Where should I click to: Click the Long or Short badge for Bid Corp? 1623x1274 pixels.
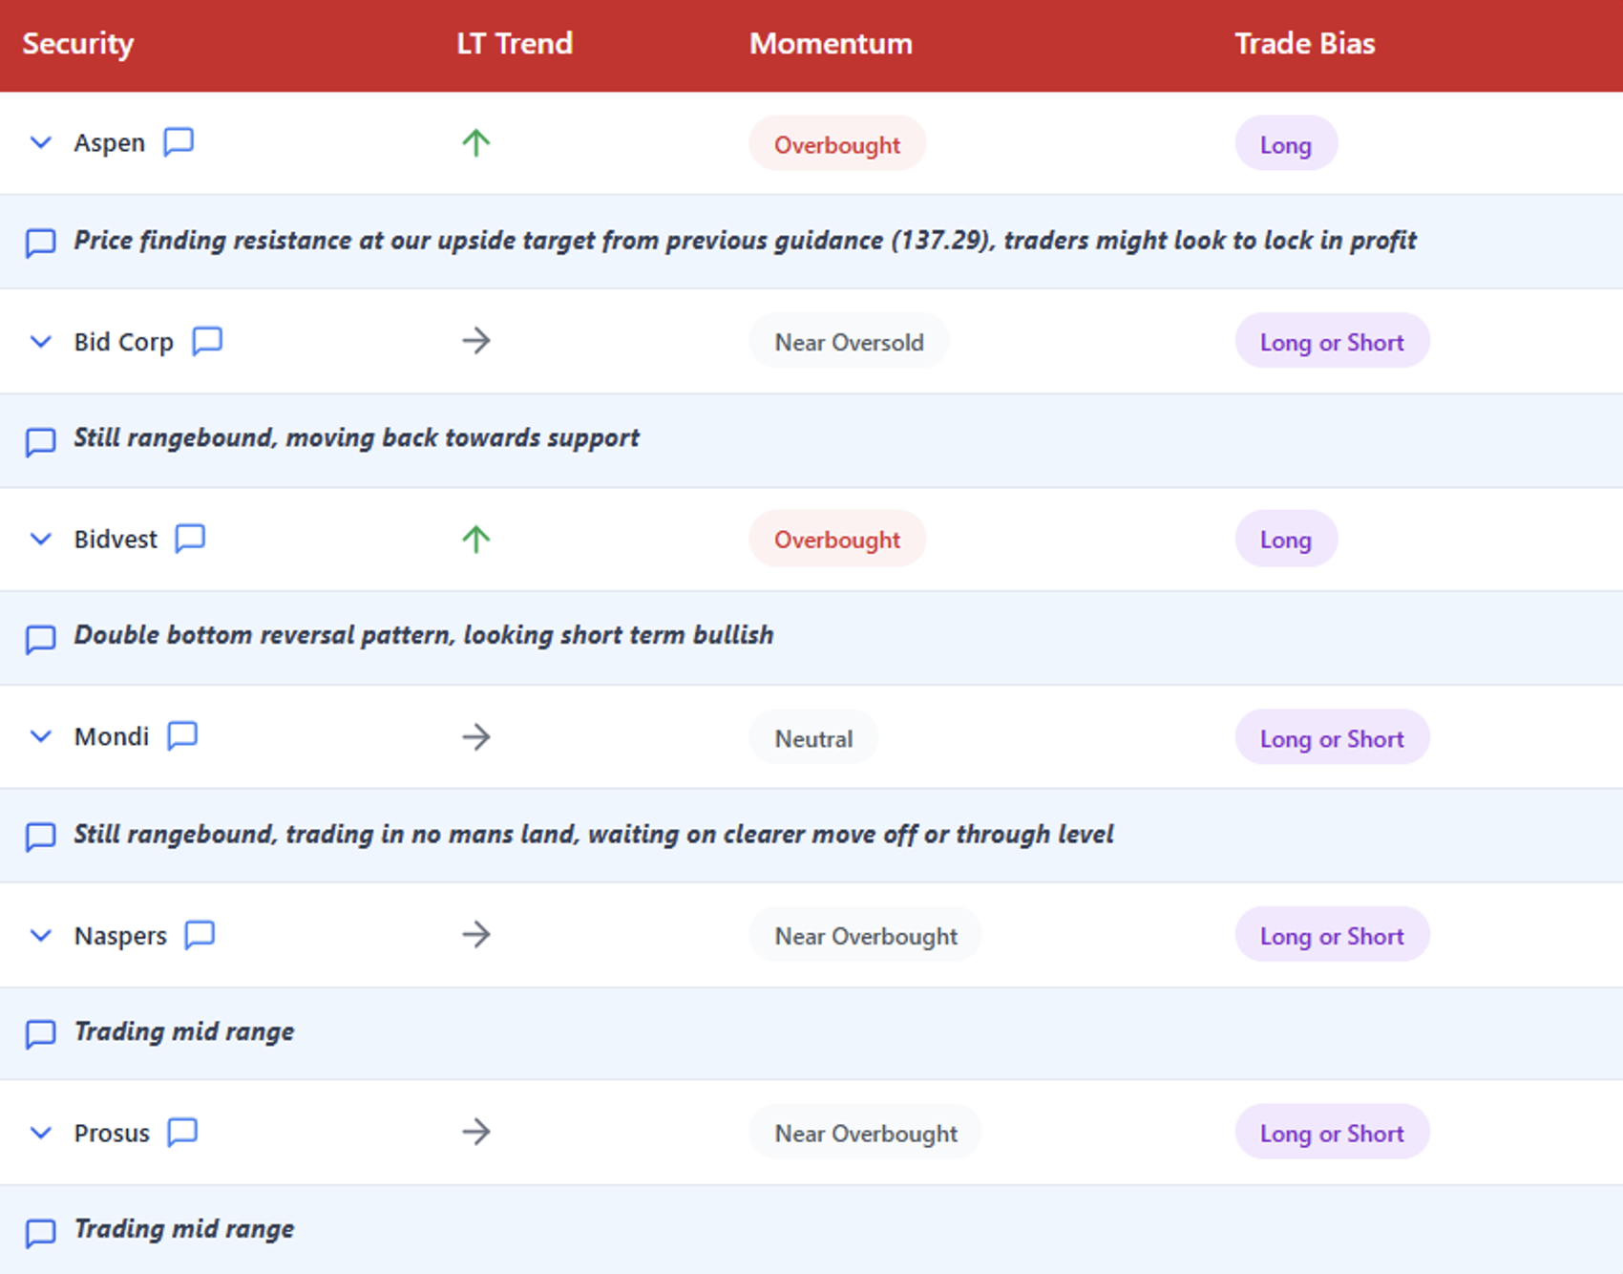pyautogui.click(x=1331, y=342)
